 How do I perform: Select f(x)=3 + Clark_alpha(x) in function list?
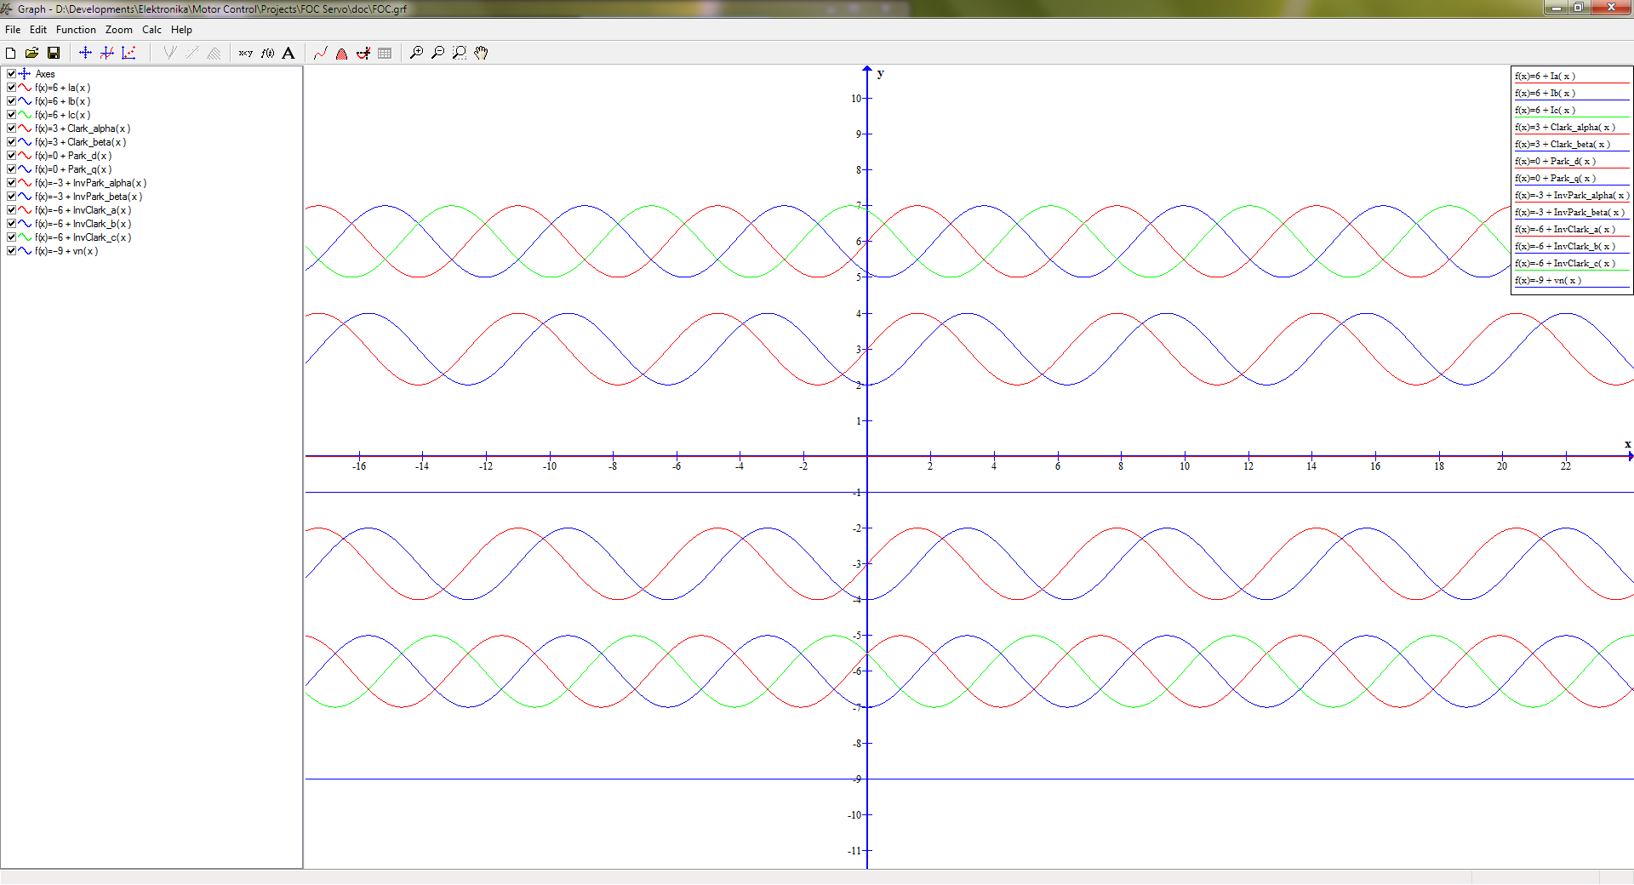click(83, 128)
